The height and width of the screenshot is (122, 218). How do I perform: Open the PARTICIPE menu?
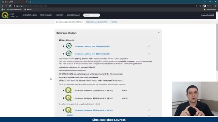click(x=59, y=15)
